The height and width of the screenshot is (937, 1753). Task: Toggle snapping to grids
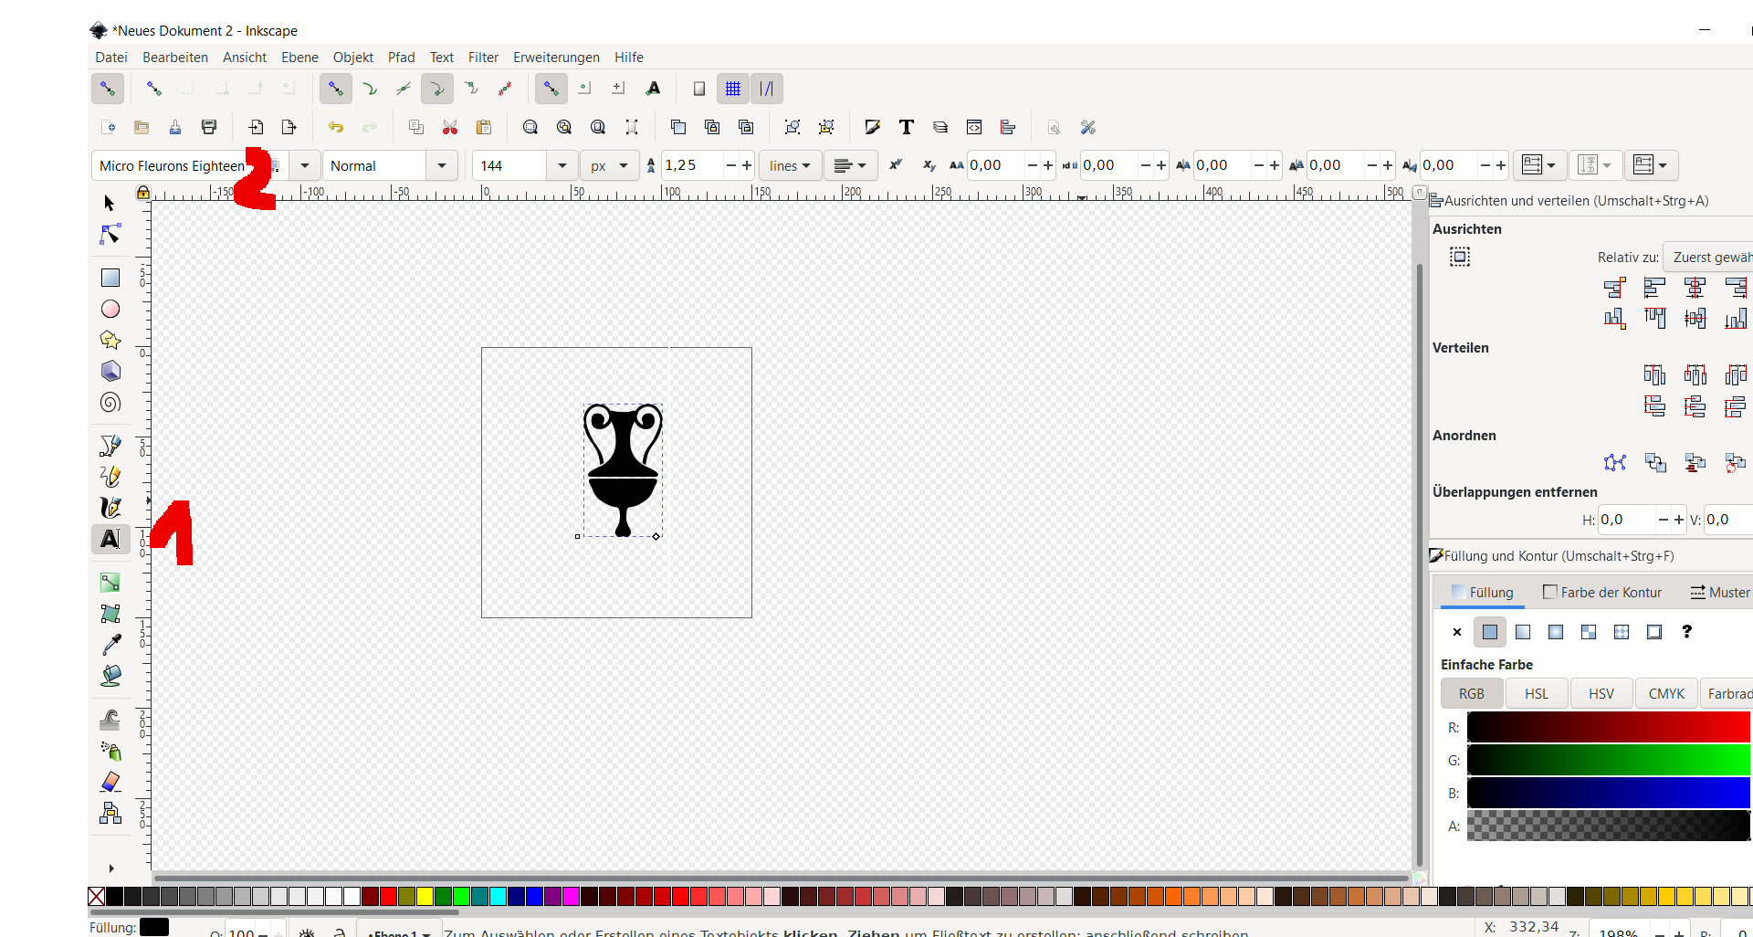[x=732, y=89]
